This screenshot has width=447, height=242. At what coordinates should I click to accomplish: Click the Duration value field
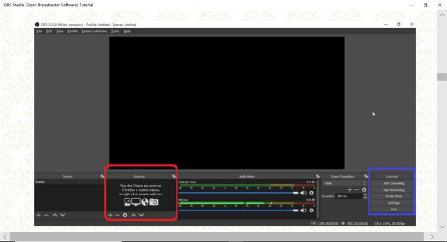[x=349, y=196]
